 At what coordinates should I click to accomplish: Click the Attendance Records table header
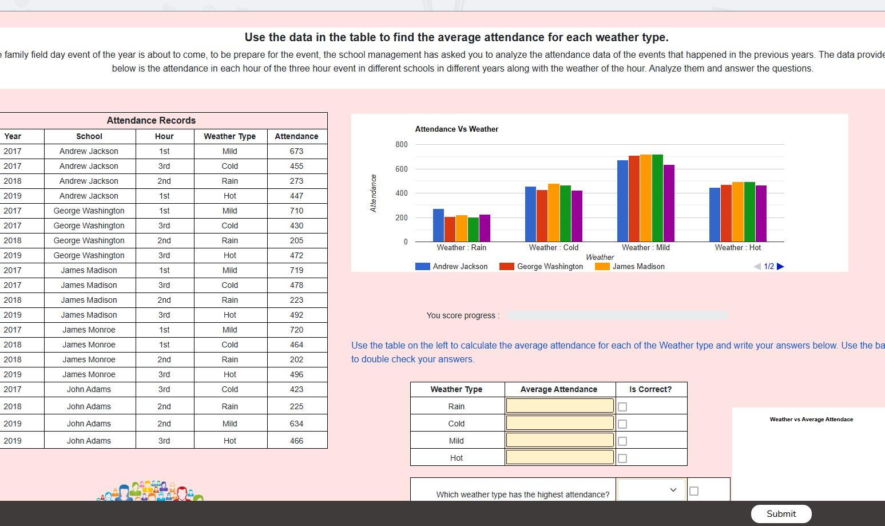[150, 120]
